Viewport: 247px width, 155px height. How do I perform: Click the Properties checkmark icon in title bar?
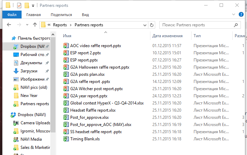click(19, 5)
